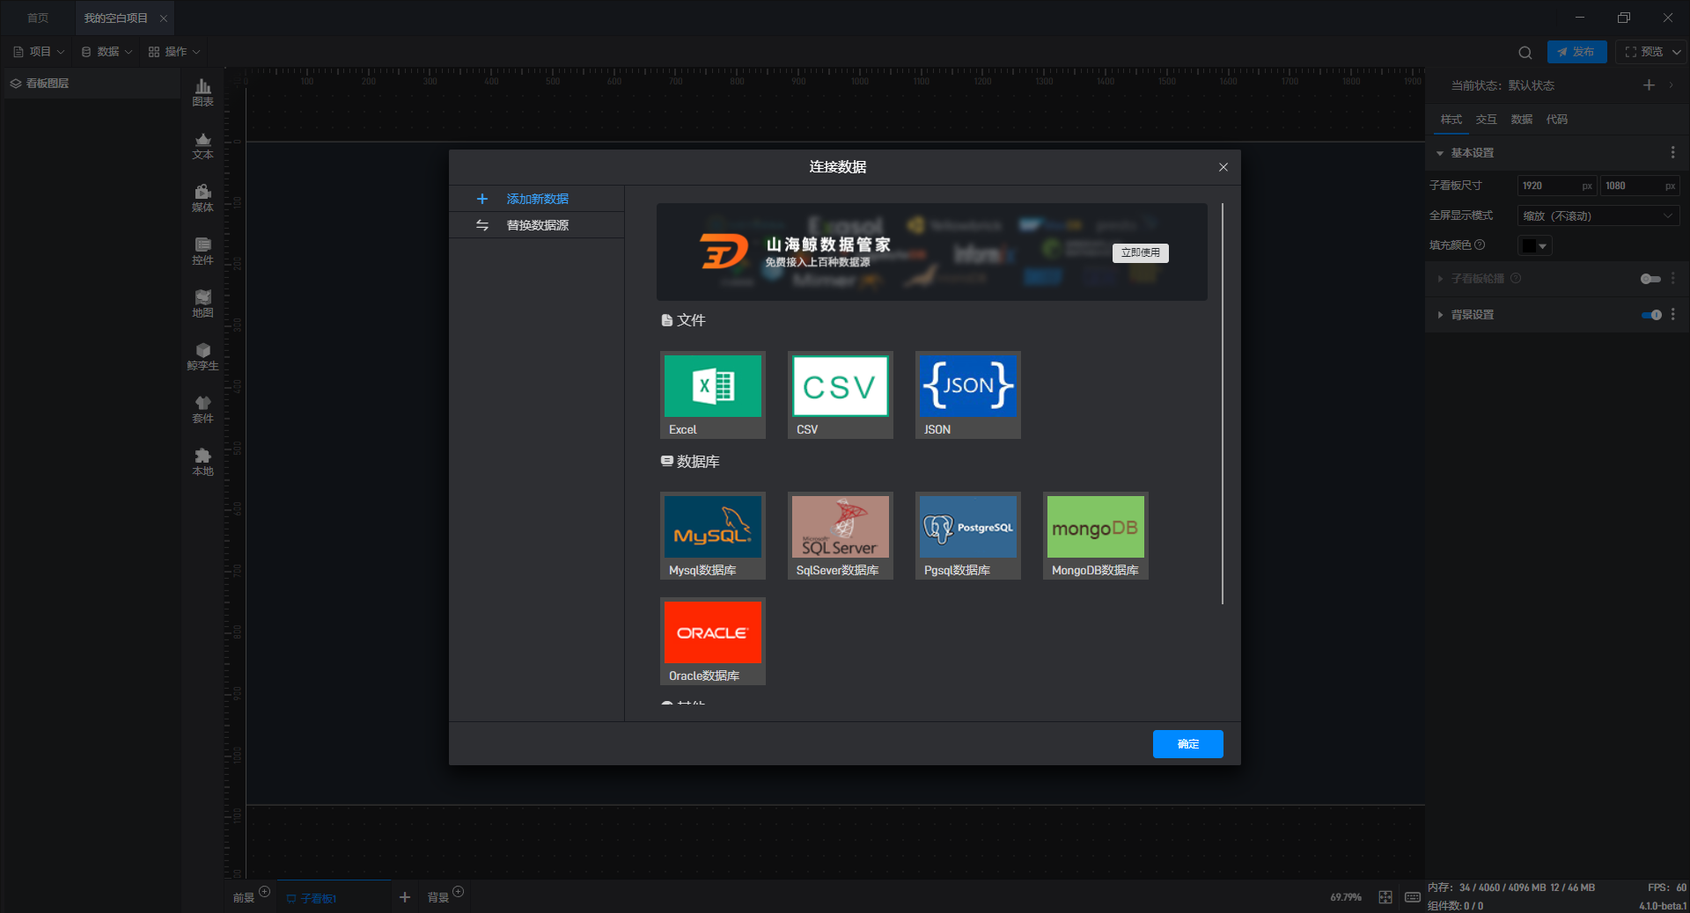Viewport: 1690px width, 913px height.
Task: Switch to the 交互 properties tab
Action: pos(1487,120)
